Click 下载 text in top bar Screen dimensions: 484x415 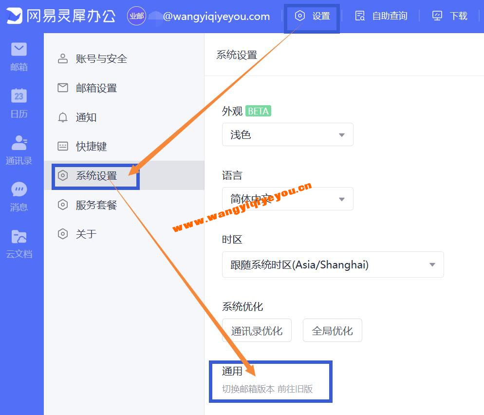pos(458,16)
